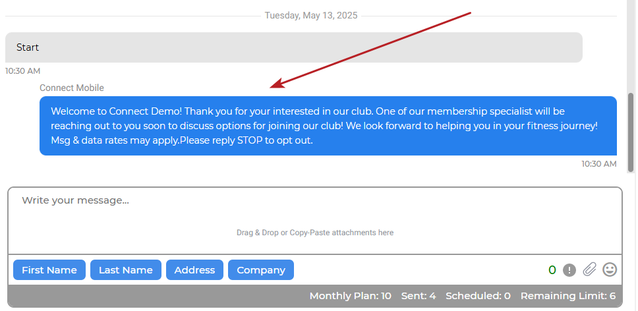Attach a file with paperclip icon

coord(589,269)
